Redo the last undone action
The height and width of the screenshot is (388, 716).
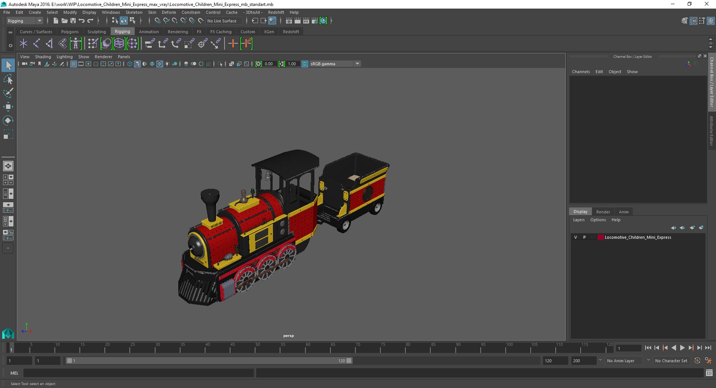(x=90, y=21)
